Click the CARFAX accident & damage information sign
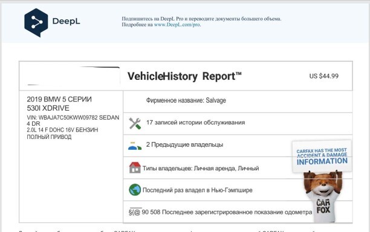This screenshot has height=232, width=370. point(322,156)
